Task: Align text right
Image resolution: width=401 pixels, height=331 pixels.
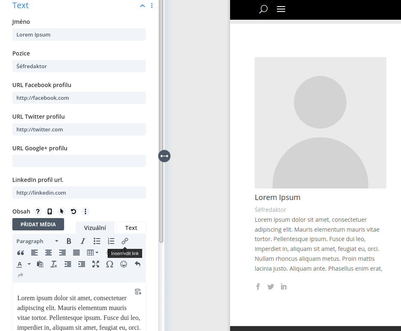Action: tap(62, 253)
